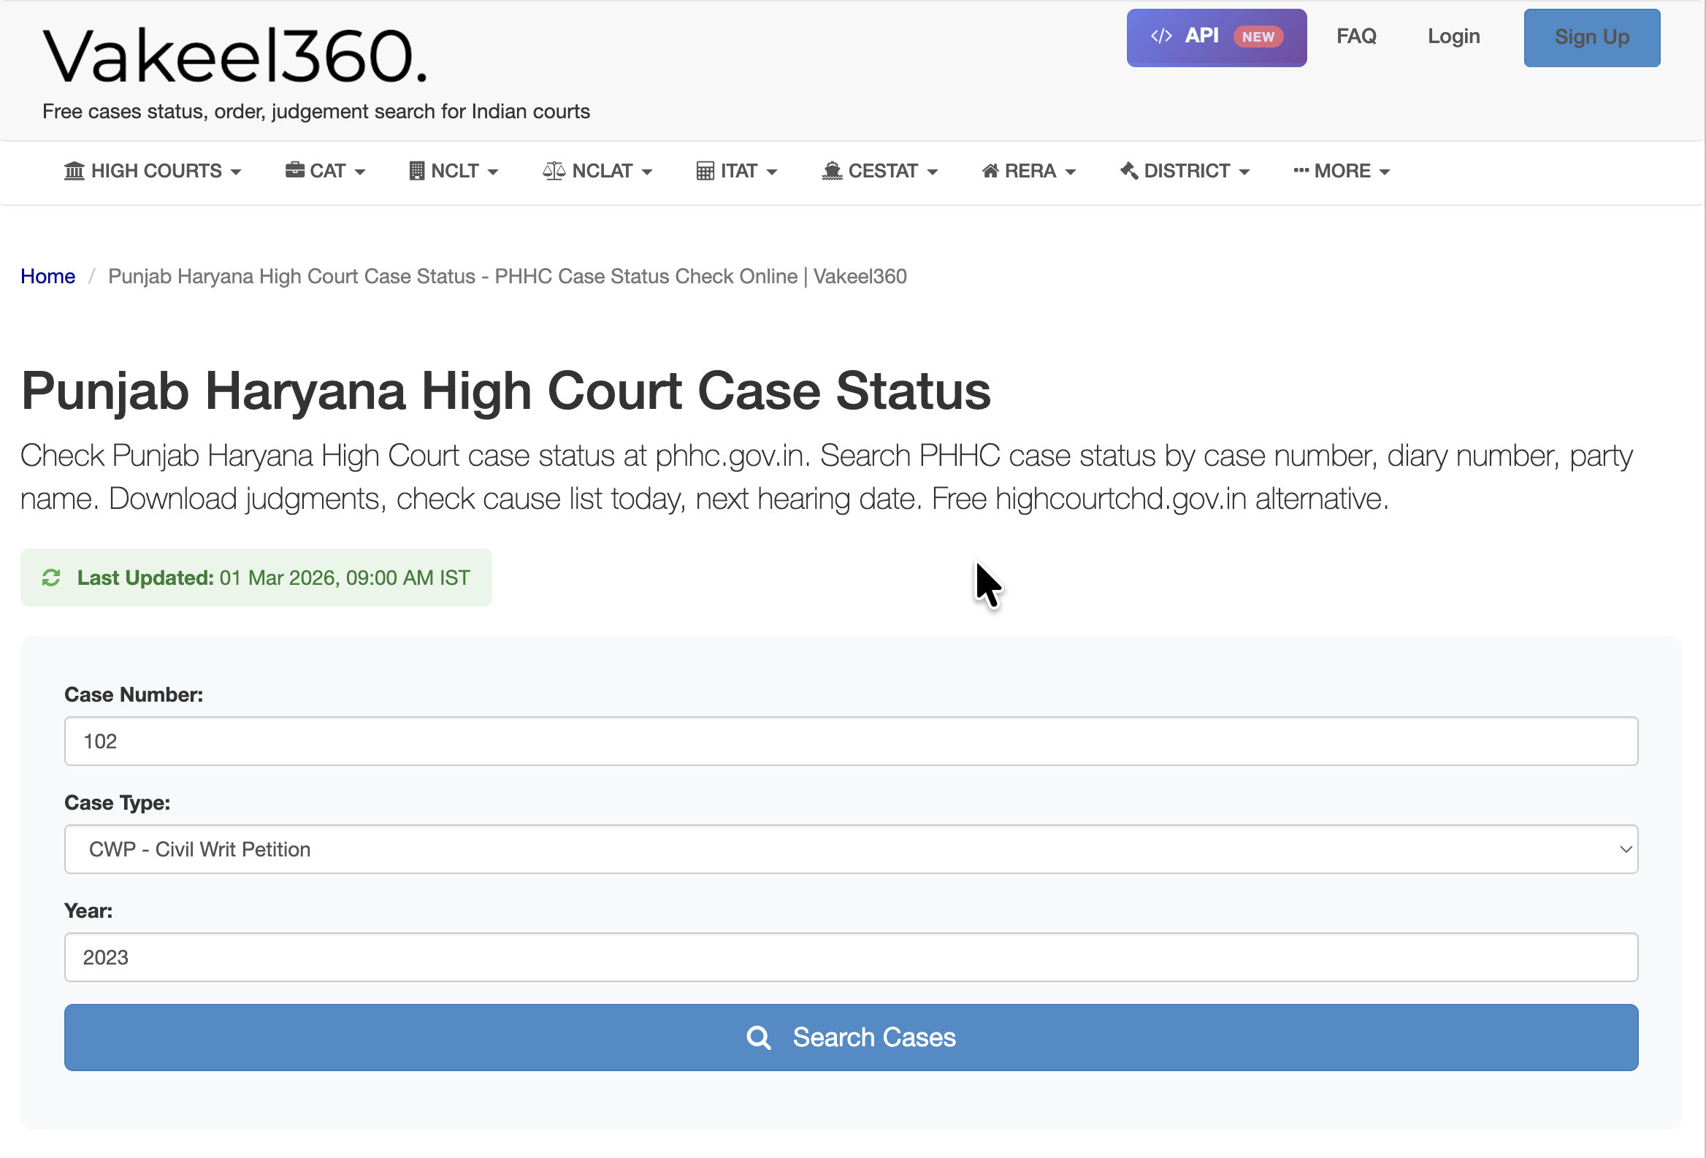
Task: Open the API page via code icon button
Action: 1162,36
